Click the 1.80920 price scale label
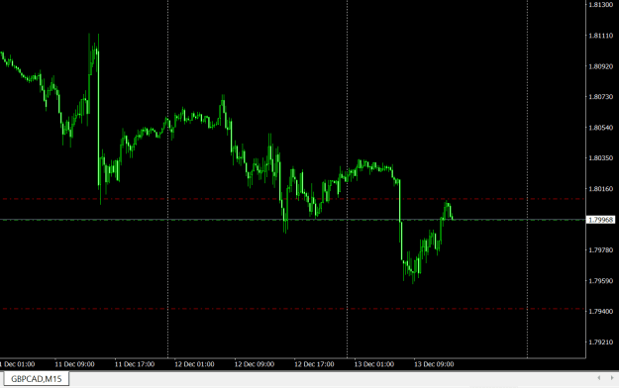 click(601, 66)
